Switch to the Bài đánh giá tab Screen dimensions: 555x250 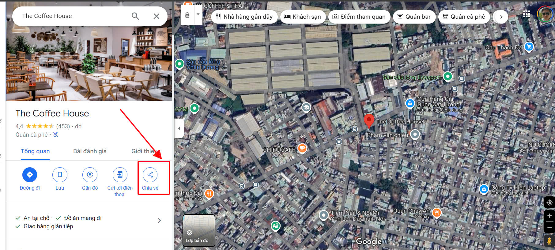click(90, 151)
